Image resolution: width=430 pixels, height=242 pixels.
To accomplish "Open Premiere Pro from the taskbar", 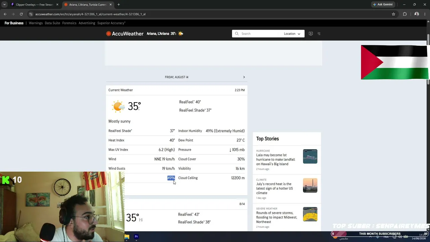I will 136,237.
